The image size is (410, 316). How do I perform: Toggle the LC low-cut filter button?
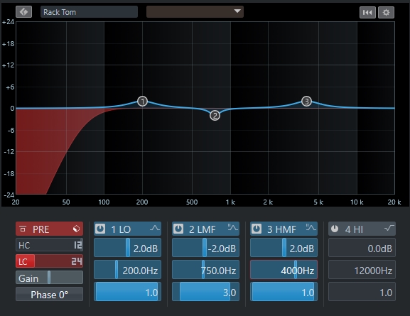point(25,261)
